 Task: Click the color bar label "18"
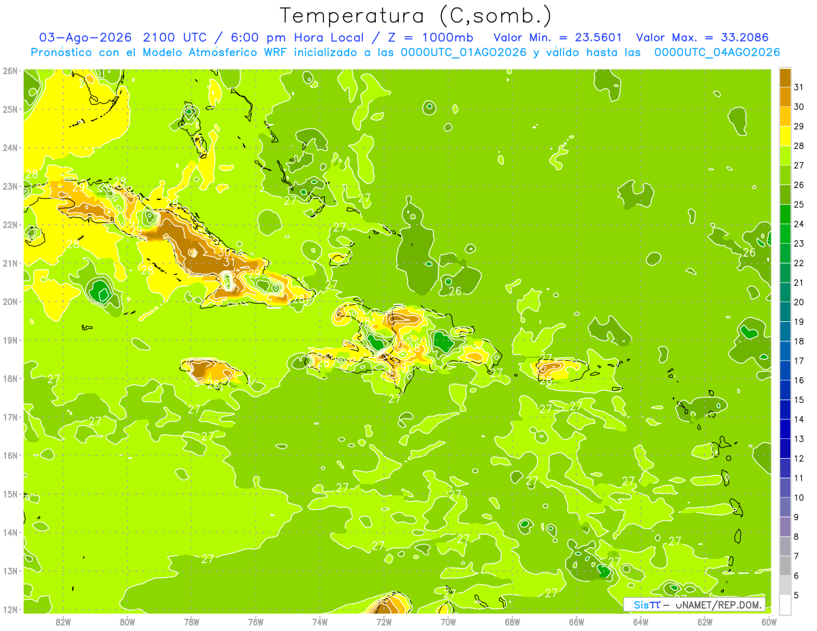coord(799,341)
